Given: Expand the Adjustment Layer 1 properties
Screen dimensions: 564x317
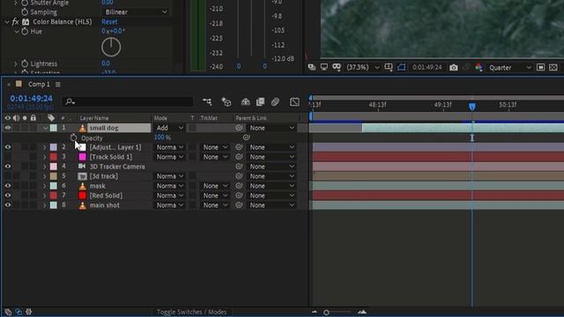Looking at the screenshot, I should tap(45, 147).
